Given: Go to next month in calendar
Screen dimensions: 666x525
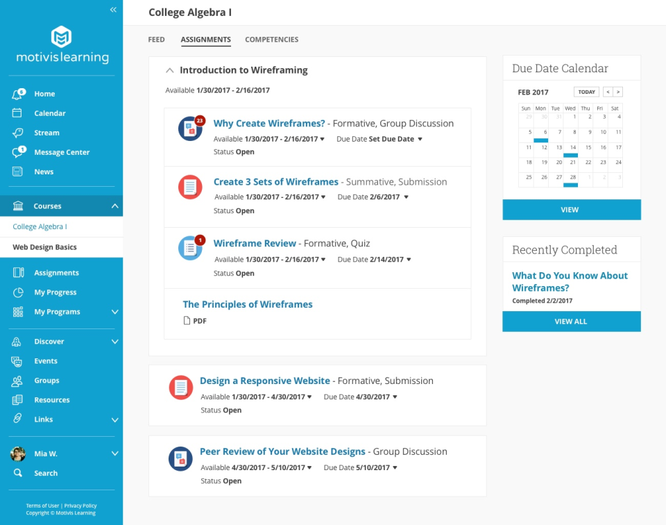Looking at the screenshot, I should (x=617, y=92).
